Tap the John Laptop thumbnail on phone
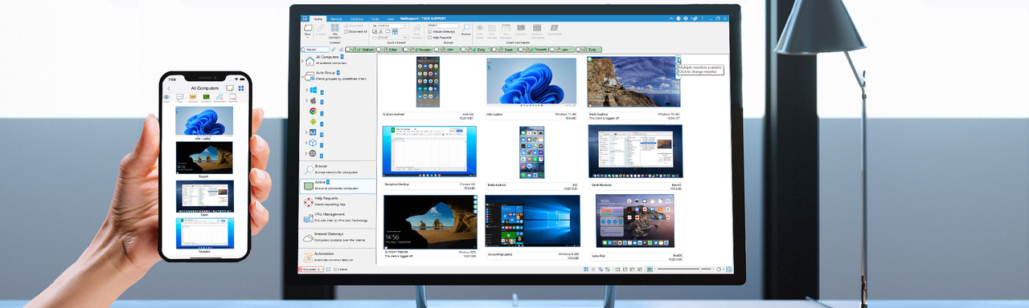This screenshot has height=308, width=1029. (204, 121)
